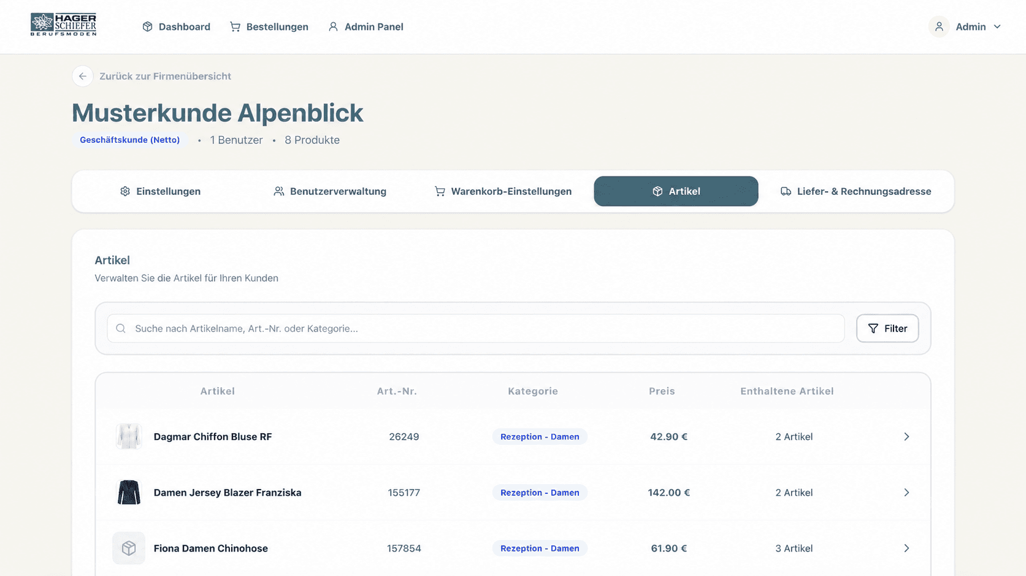Select the text Dagmar Chiffon Bluse RF
This screenshot has height=576, width=1026.
point(213,437)
